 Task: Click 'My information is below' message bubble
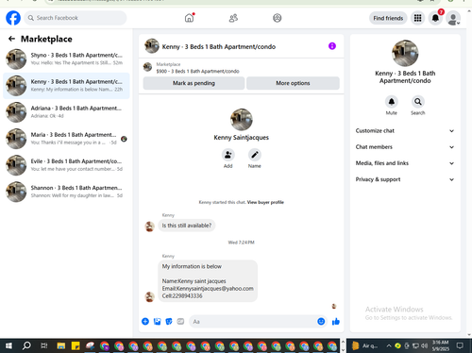click(208, 281)
